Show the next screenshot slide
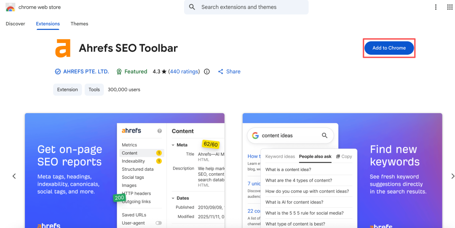The width and height of the screenshot is (455, 228). click(453, 176)
